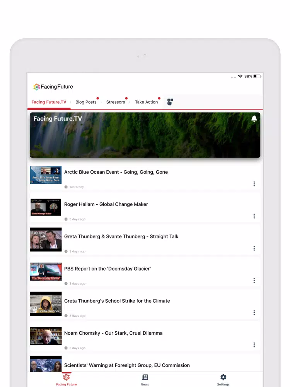290x387 pixels.
Task: Open more options for School Strike item
Action: point(254,313)
